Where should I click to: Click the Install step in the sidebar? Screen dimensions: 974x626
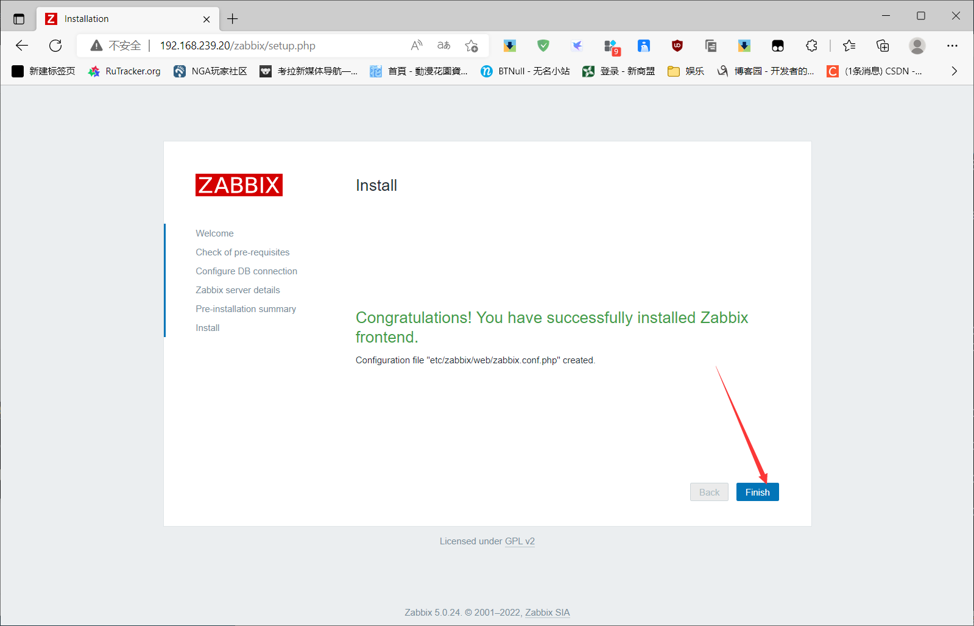(208, 328)
